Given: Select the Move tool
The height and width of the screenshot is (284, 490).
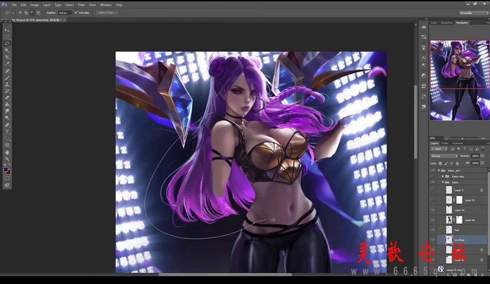Looking at the screenshot, I should coord(7,30).
